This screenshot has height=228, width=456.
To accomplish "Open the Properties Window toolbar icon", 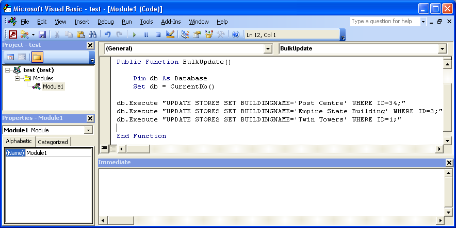I will [x=197, y=34].
